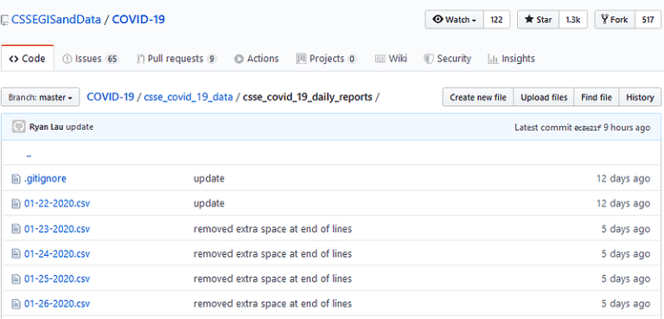Click the 'update' message beside Ryan Lau
Image resolution: width=664 pixels, height=319 pixels.
point(80,127)
